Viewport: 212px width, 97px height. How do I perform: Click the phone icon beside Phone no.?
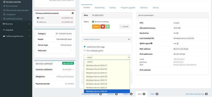click(x=38, y=22)
